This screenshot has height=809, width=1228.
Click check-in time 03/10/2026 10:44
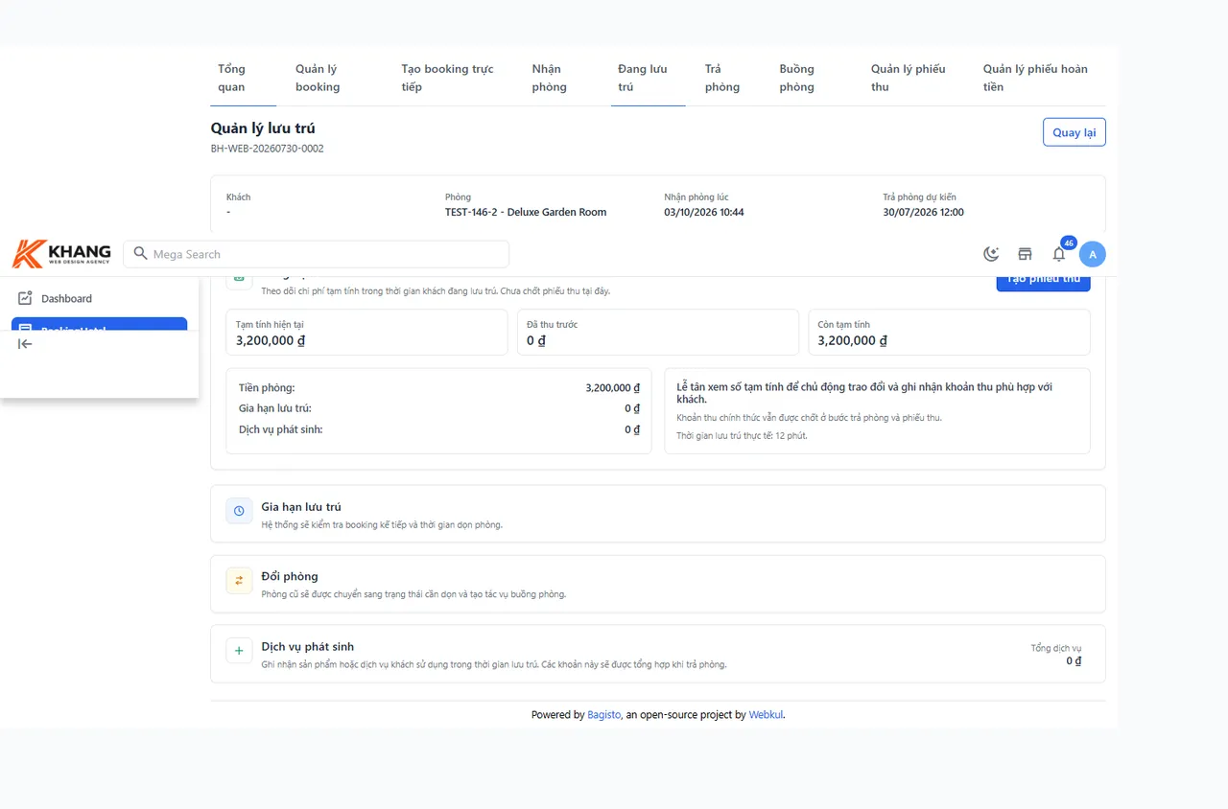[x=704, y=212]
